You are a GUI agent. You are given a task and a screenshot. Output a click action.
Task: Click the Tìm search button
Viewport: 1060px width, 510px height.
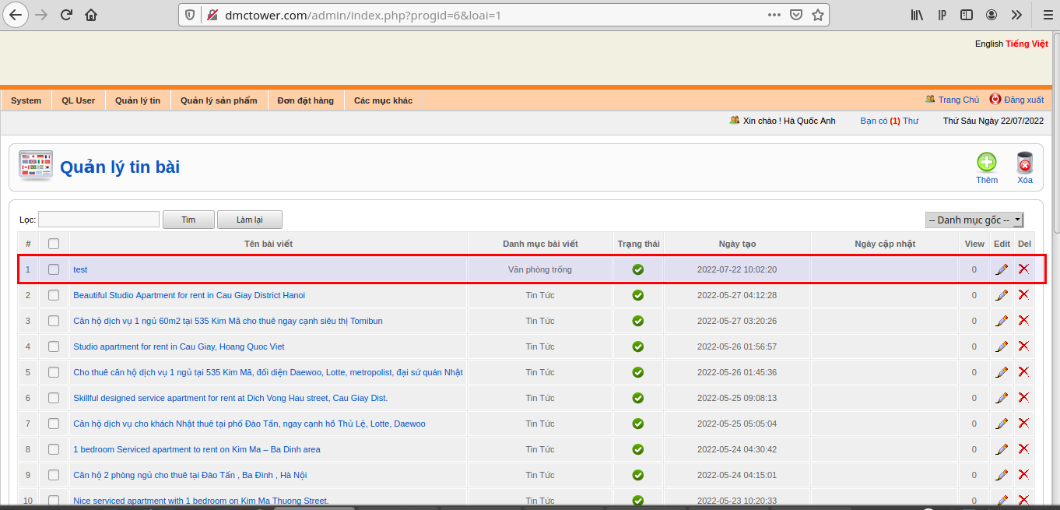tap(188, 220)
